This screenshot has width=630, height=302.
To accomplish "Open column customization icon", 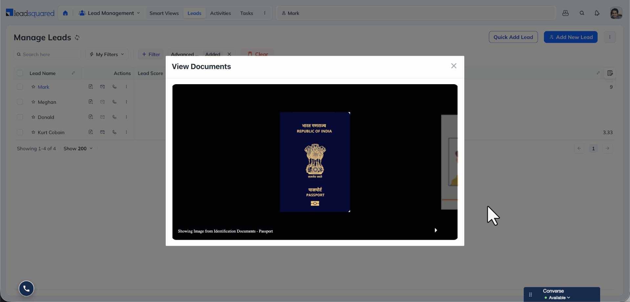I will [610, 73].
